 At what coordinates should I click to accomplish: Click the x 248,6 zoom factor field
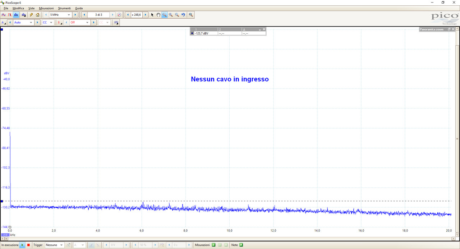(137, 15)
